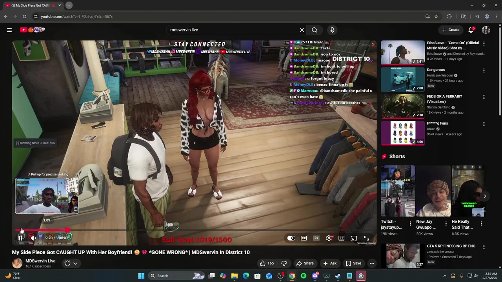This screenshot has width=502, height=282.
Task: Clear the search query with X
Action: click(302, 30)
